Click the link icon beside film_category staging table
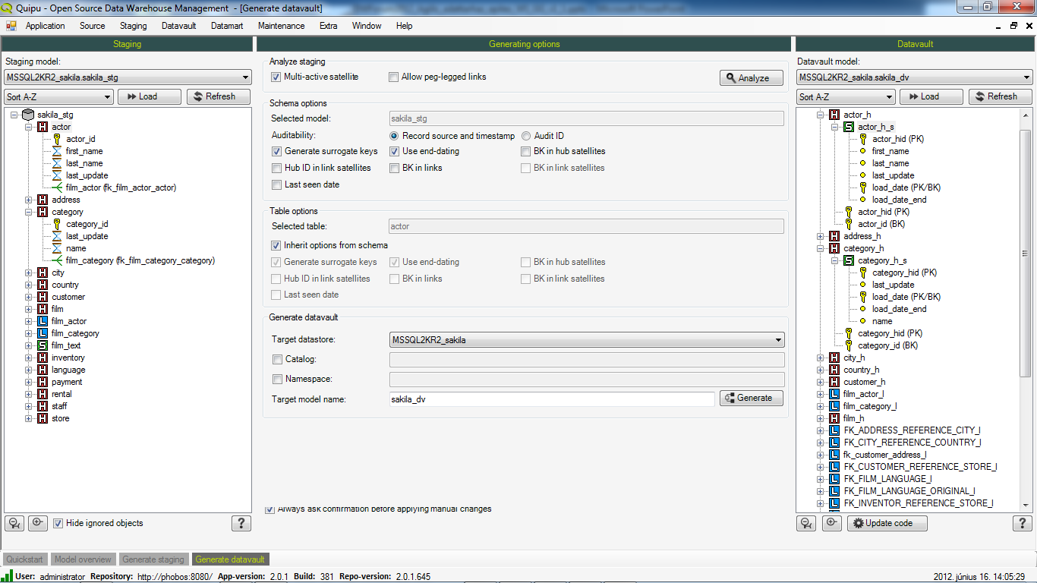The image size is (1037, 583). (x=43, y=333)
